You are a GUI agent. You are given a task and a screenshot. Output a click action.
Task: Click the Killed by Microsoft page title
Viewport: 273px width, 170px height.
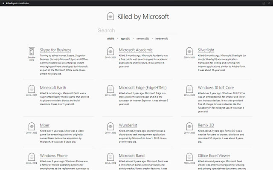pos(143,17)
